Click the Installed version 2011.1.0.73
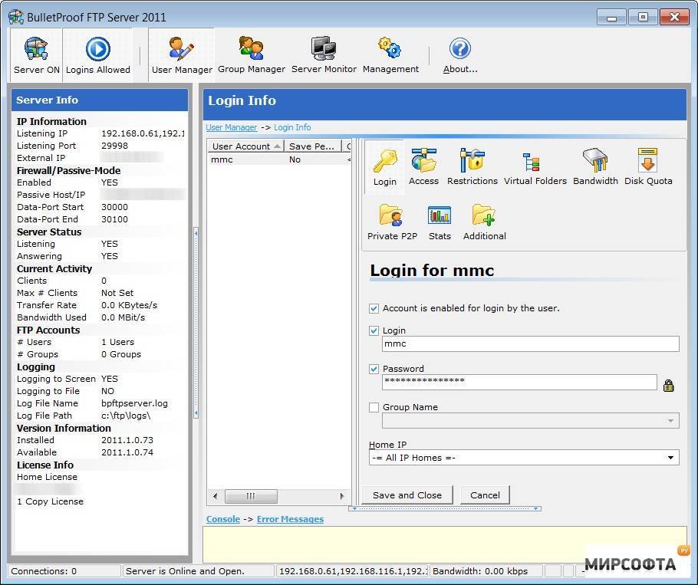Viewport: 698px width, 585px height. coord(127,440)
